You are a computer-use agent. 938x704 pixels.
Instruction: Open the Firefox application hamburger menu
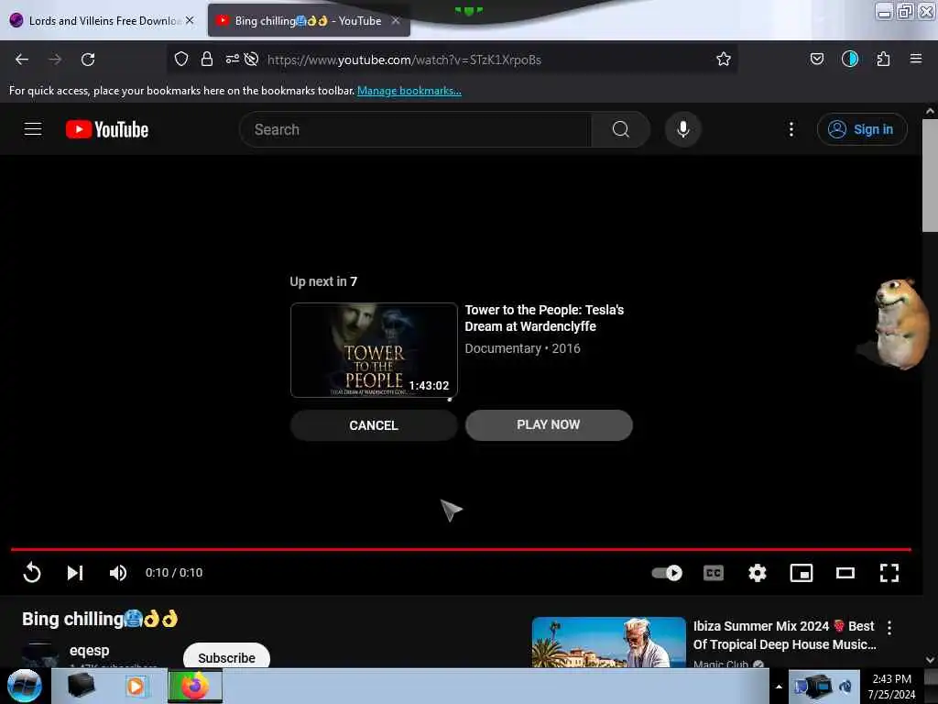(x=915, y=59)
